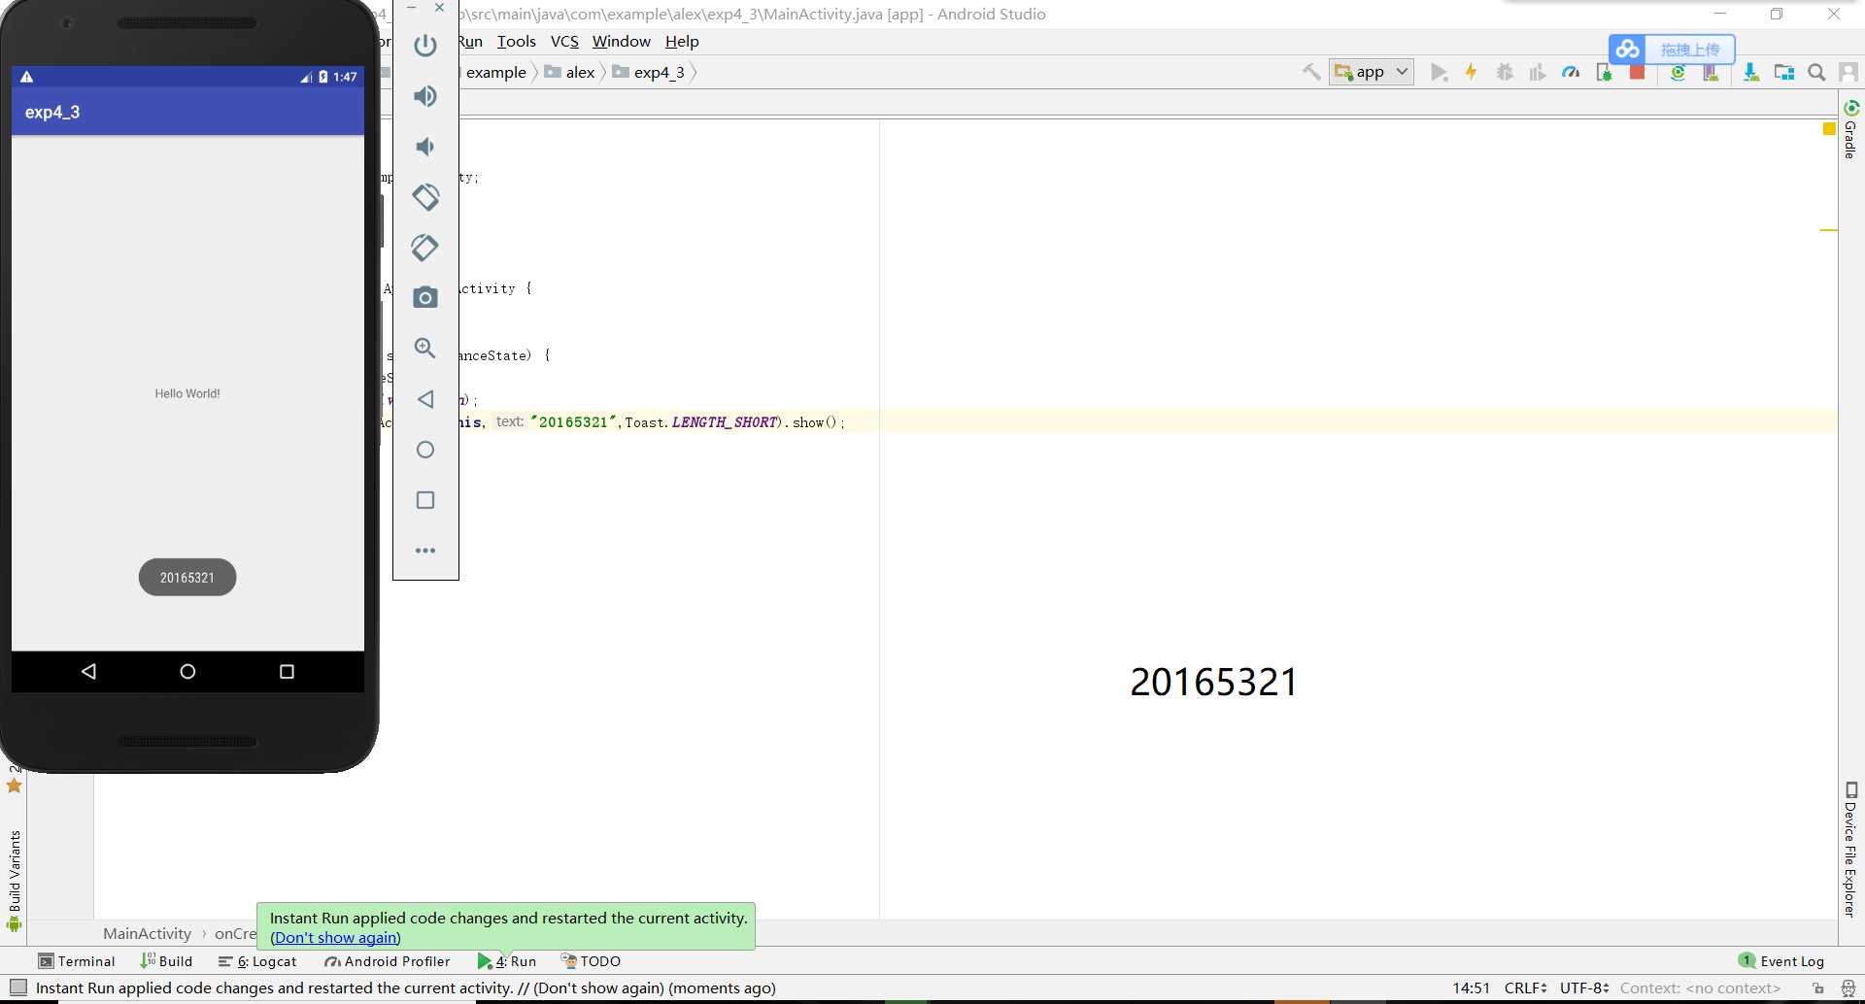Click emulator side panel Overview square
This screenshot has height=1004, width=1865.
[x=425, y=500]
